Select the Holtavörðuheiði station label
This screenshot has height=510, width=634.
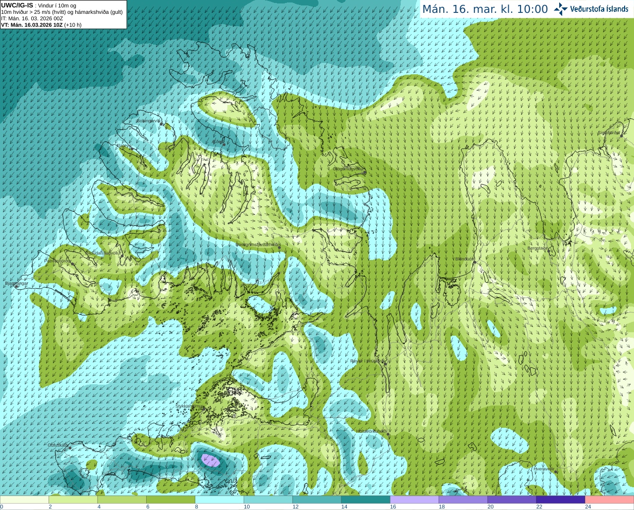pyautogui.click(x=371, y=431)
